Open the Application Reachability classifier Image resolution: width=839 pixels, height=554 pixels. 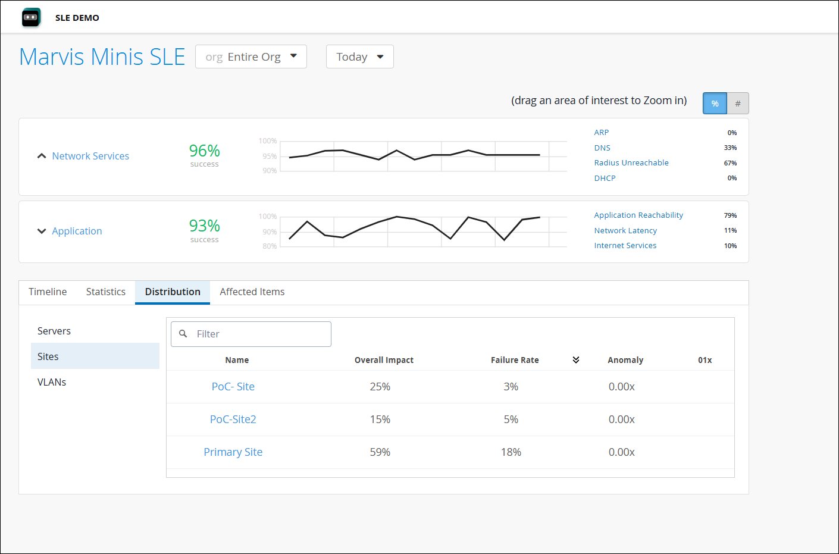pyautogui.click(x=638, y=215)
